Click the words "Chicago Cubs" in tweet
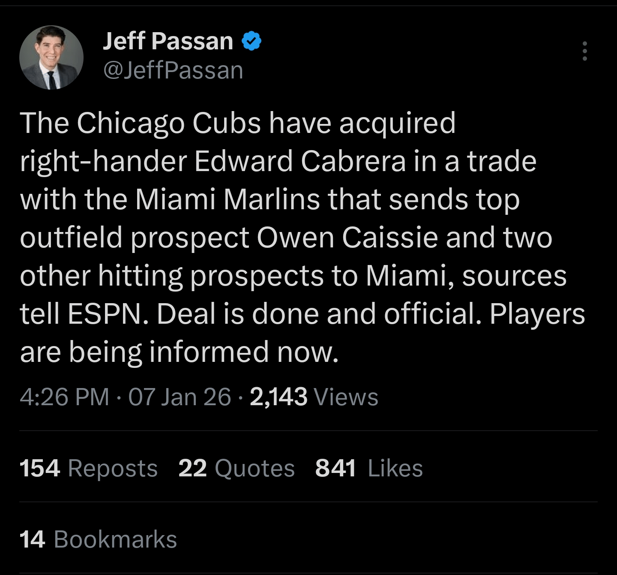 coord(169,123)
